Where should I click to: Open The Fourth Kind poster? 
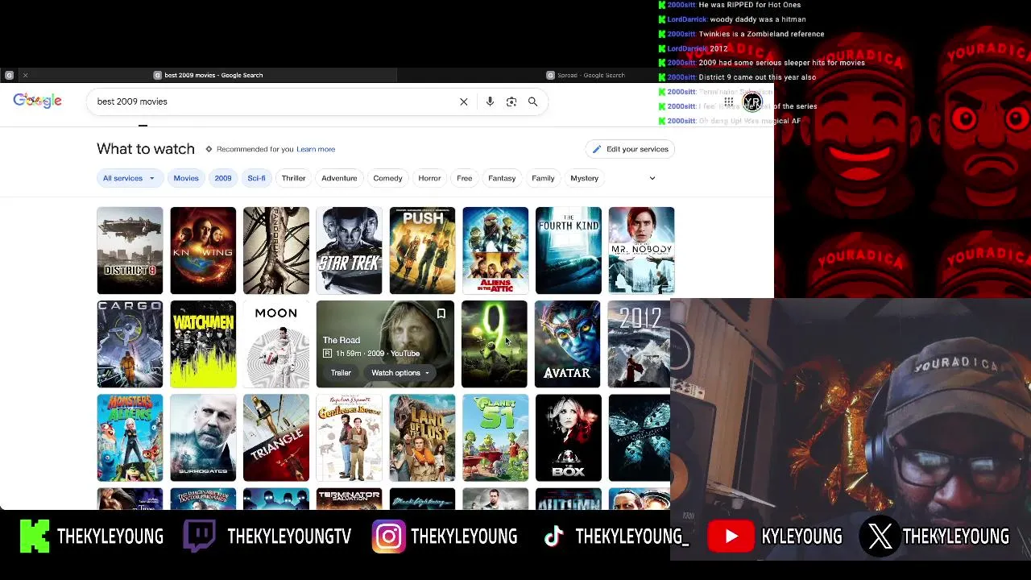(x=569, y=251)
